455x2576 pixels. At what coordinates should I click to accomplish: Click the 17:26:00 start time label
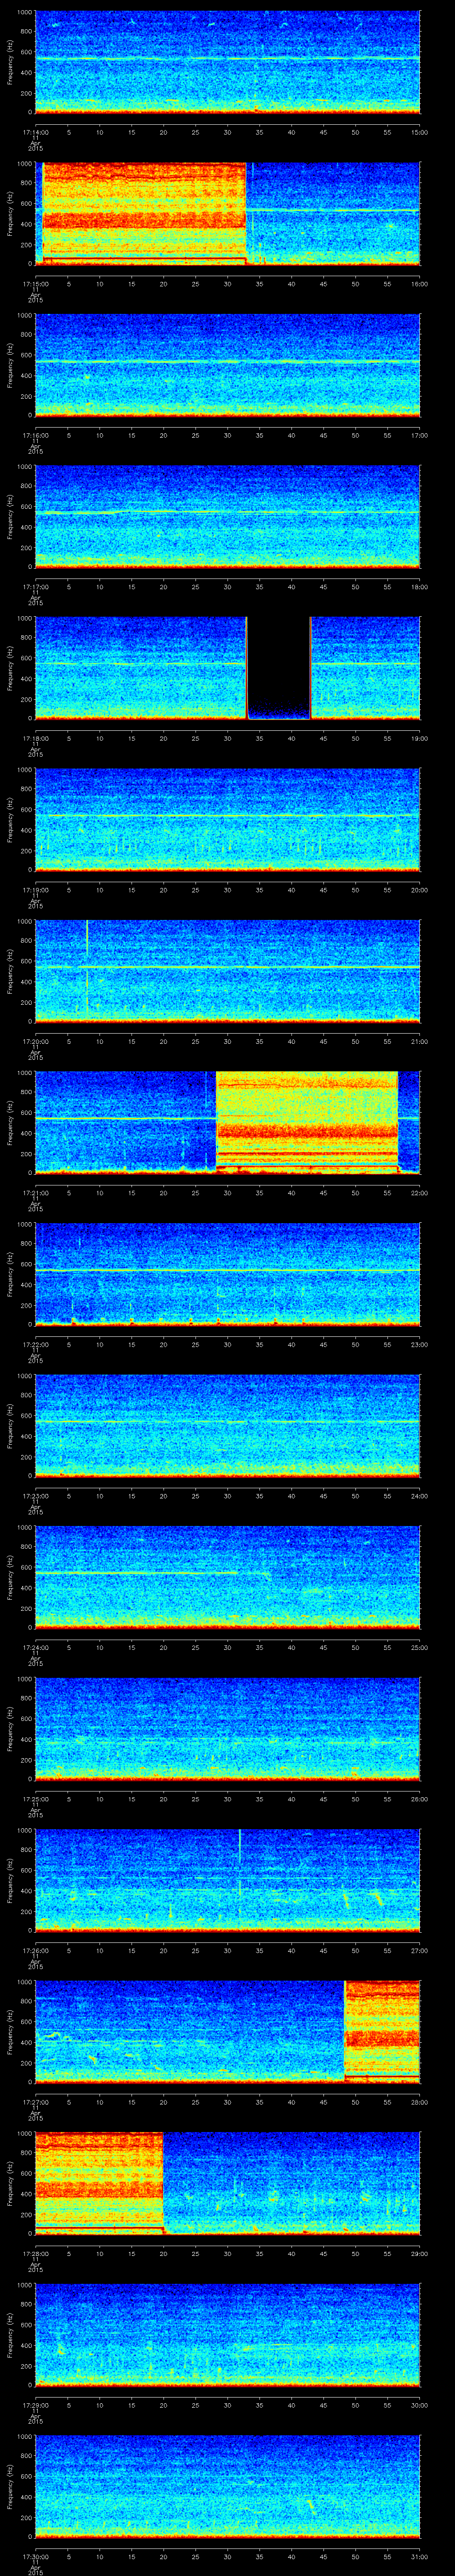[x=35, y=1950]
